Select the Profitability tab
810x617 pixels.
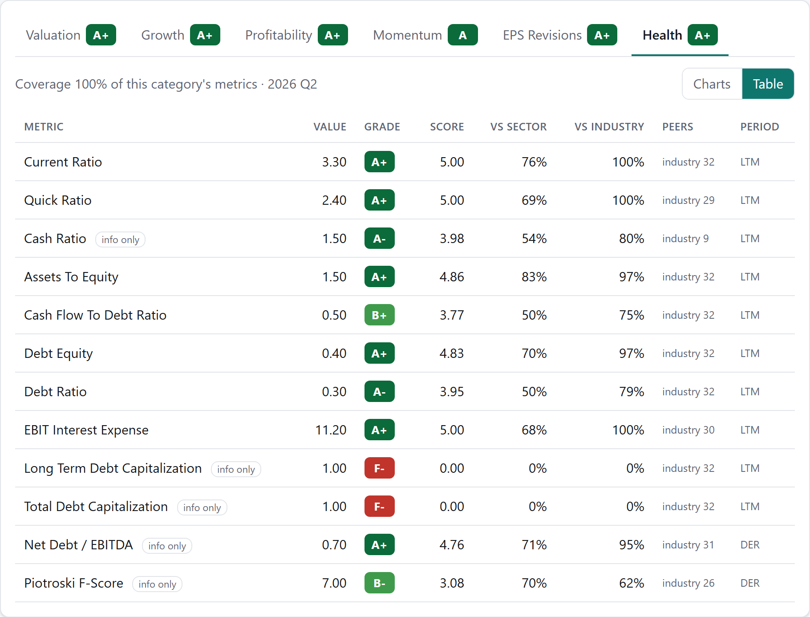click(x=296, y=35)
